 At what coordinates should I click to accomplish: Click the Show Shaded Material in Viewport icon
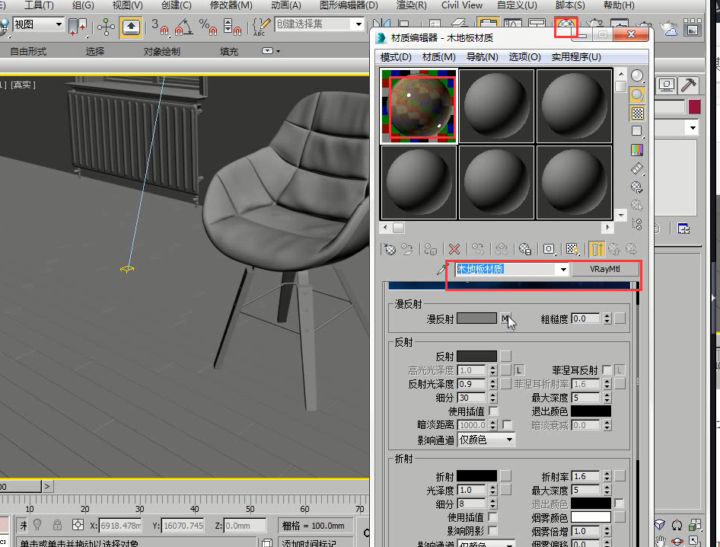point(572,249)
